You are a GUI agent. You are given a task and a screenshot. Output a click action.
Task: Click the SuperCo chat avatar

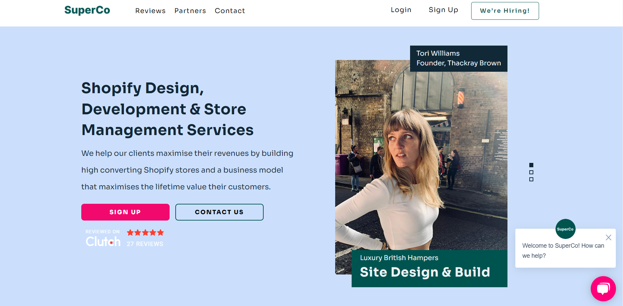[x=565, y=229]
